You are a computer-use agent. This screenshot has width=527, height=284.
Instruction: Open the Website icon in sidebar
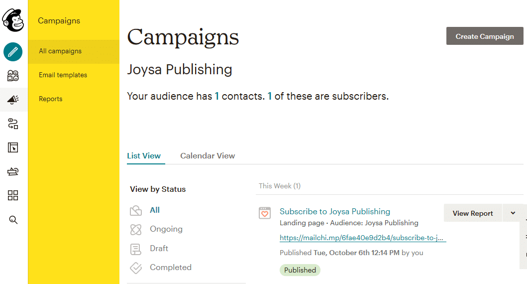click(x=13, y=147)
